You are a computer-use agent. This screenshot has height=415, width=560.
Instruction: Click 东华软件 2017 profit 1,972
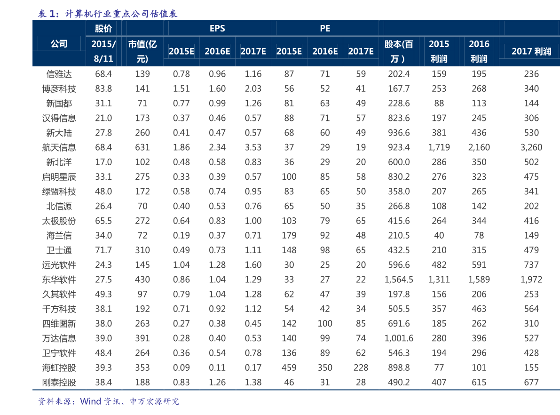pyautogui.click(x=531, y=279)
